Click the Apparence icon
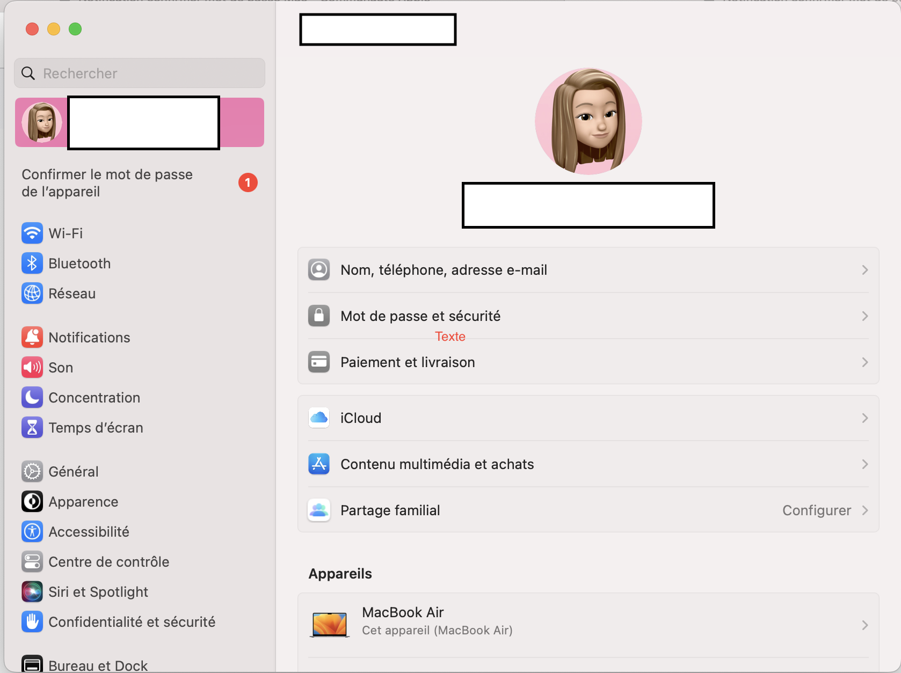The image size is (901, 673). pyautogui.click(x=32, y=501)
